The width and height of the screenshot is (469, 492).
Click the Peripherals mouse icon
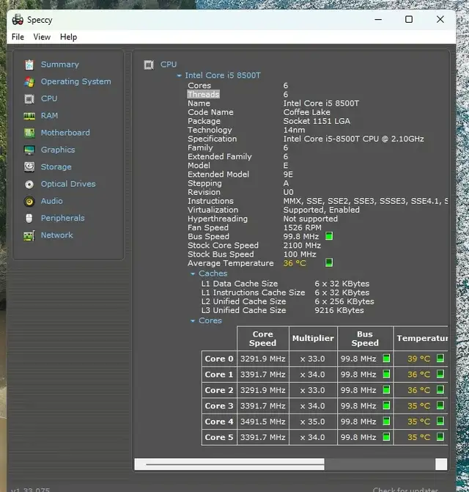(x=29, y=218)
